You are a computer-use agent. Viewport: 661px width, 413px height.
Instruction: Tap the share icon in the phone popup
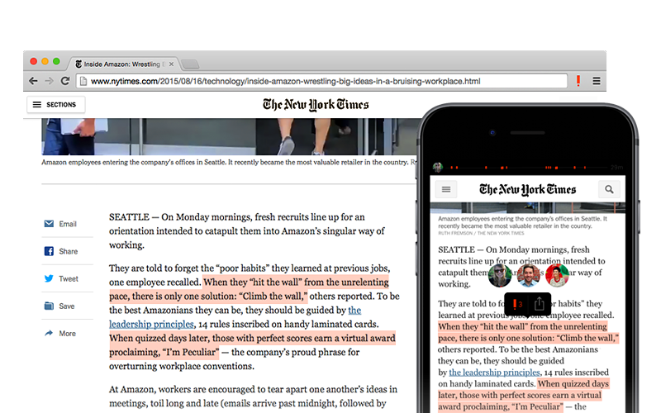pyautogui.click(x=539, y=303)
